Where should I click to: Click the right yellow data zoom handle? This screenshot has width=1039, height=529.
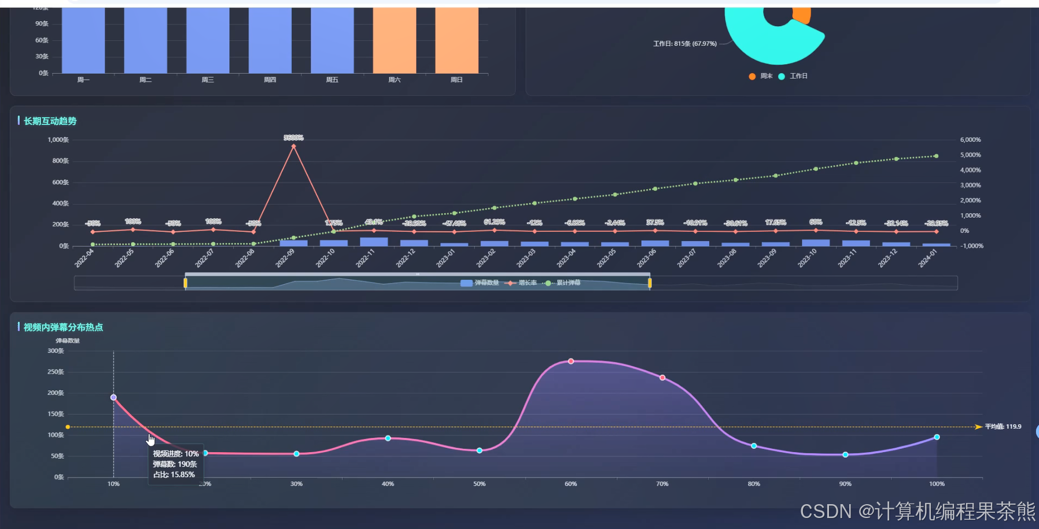click(650, 283)
